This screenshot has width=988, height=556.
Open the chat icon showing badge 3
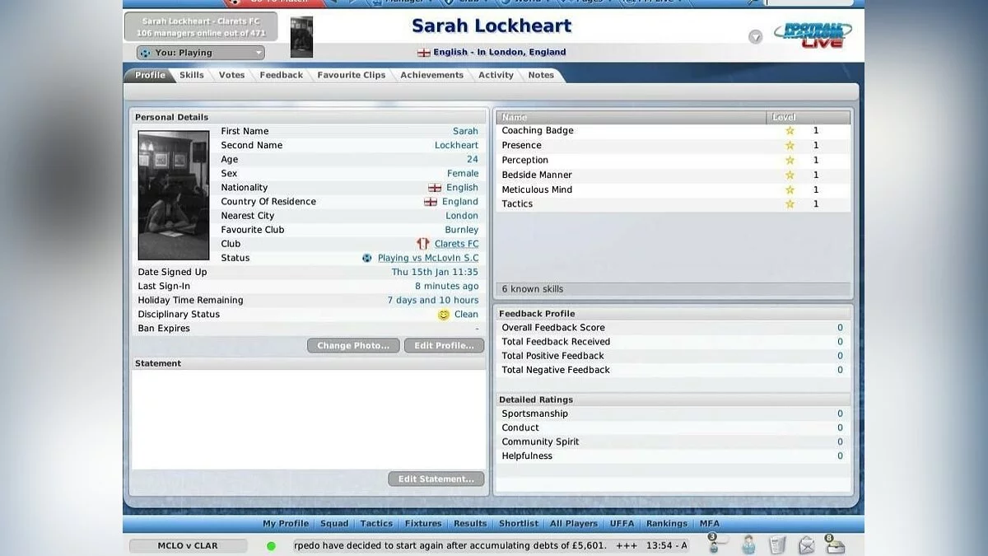[x=715, y=544]
